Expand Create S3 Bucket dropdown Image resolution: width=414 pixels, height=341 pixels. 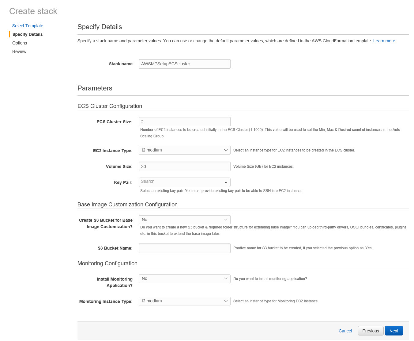(184, 220)
